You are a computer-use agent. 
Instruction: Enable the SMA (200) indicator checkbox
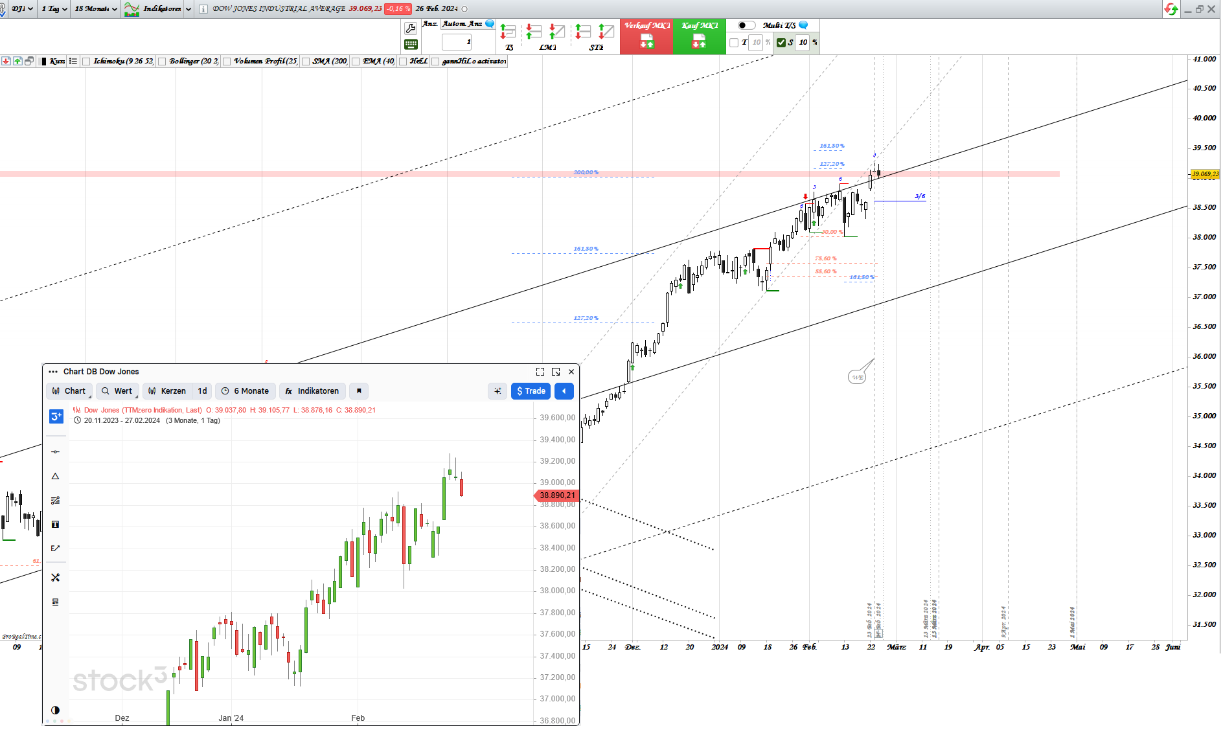coord(306,62)
